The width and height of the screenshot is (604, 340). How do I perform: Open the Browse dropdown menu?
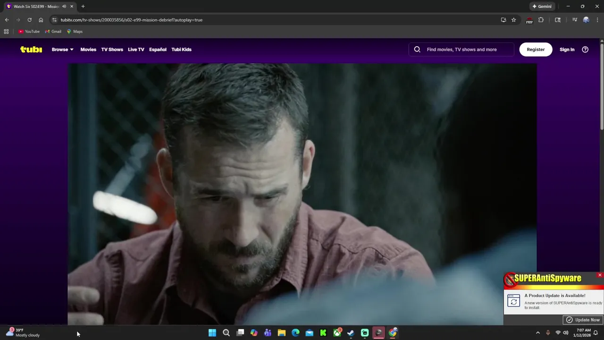(x=62, y=49)
